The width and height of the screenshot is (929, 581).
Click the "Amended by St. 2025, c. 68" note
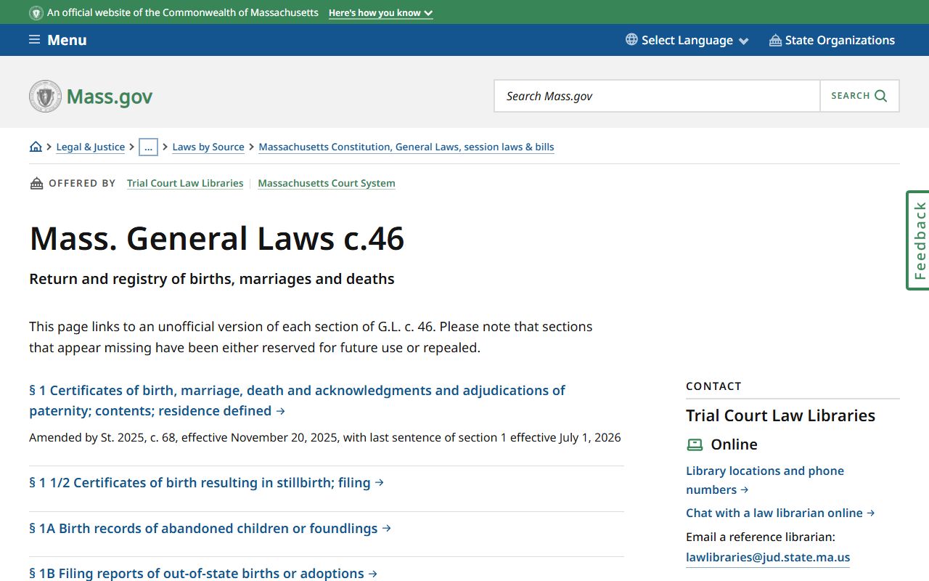point(325,437)
